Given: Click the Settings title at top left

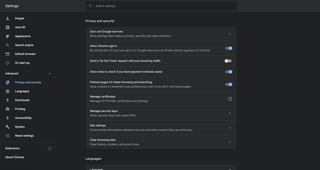Looking at the screenshot, I should [12, 6].
